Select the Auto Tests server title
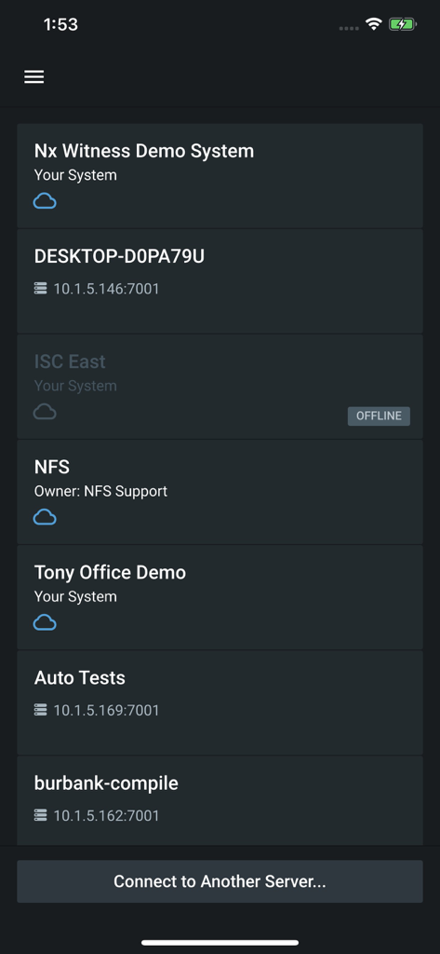Image resolution: width=440 pixels, height=954 pixels. coord(80,678)
